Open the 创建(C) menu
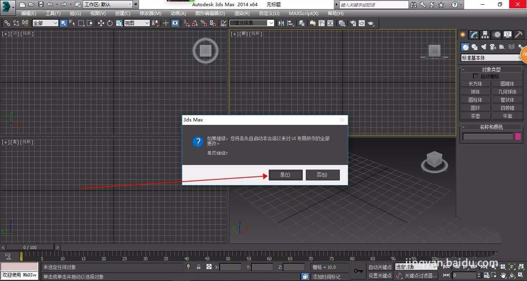527x281 pixels. 122,14
